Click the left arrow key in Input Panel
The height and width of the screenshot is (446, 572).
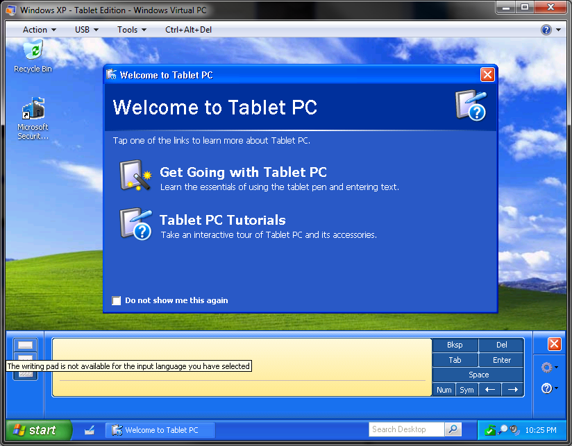tap(490, 390)
